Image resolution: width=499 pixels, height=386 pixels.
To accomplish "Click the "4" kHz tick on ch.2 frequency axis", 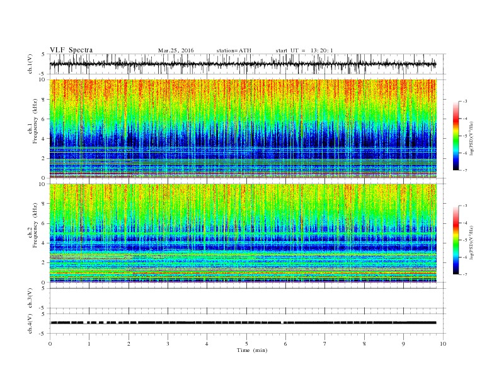I will 44,243.
